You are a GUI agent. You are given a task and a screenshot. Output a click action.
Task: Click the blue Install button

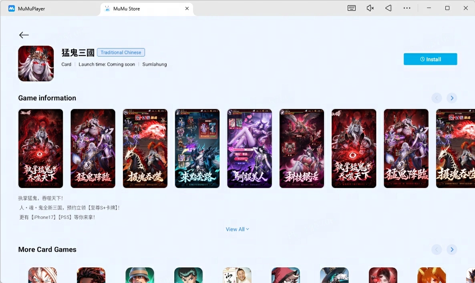[x=430, y=59]
